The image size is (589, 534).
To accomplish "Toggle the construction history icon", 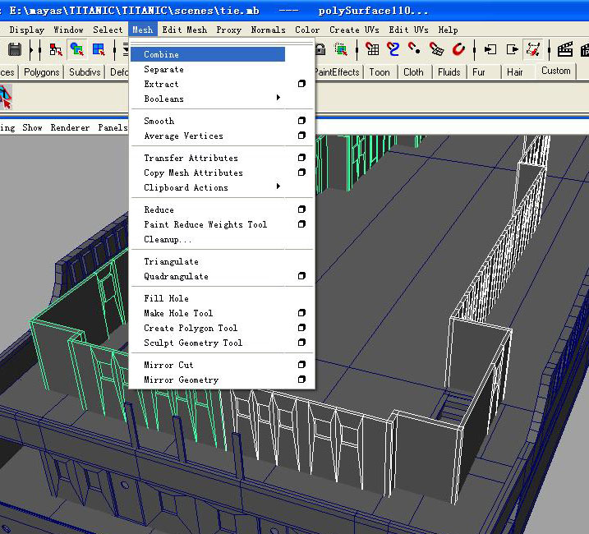I will [533, 49].
